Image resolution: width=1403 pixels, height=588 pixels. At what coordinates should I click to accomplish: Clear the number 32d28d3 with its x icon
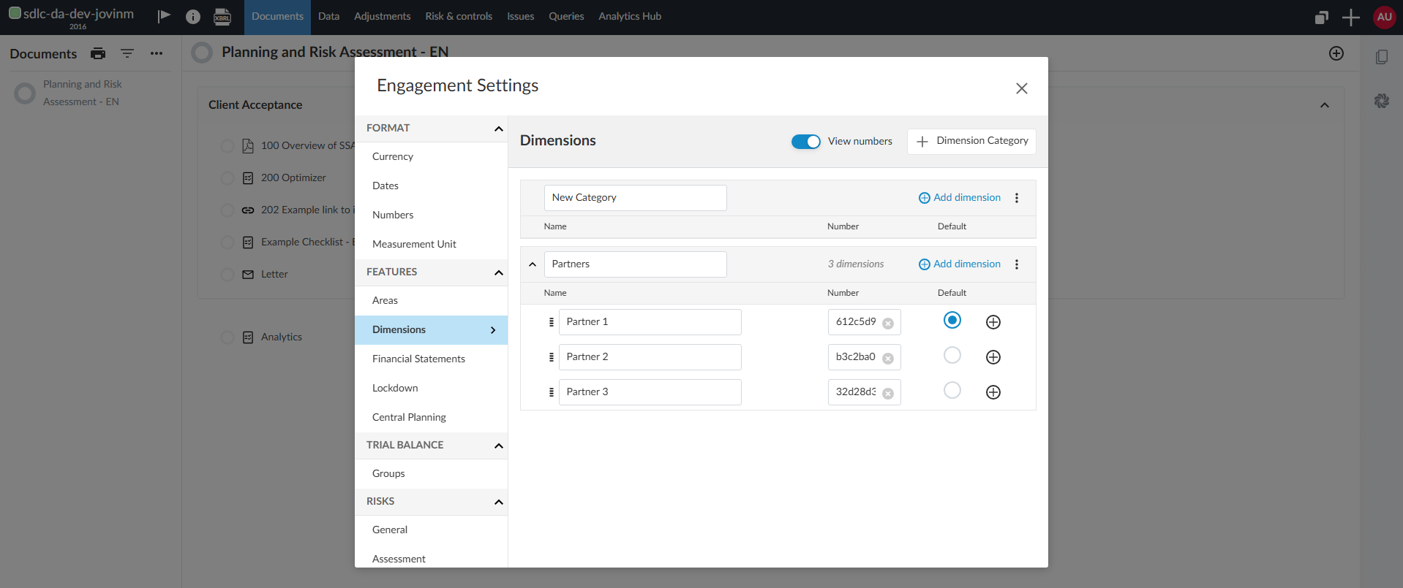[x=888, y=394]
